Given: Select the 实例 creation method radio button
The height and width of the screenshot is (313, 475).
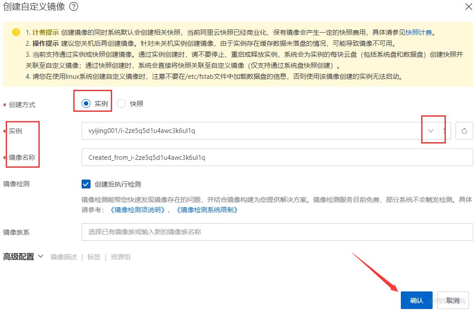Looking at the screenshot, I should pyautogui.click(x=86, y=103).
